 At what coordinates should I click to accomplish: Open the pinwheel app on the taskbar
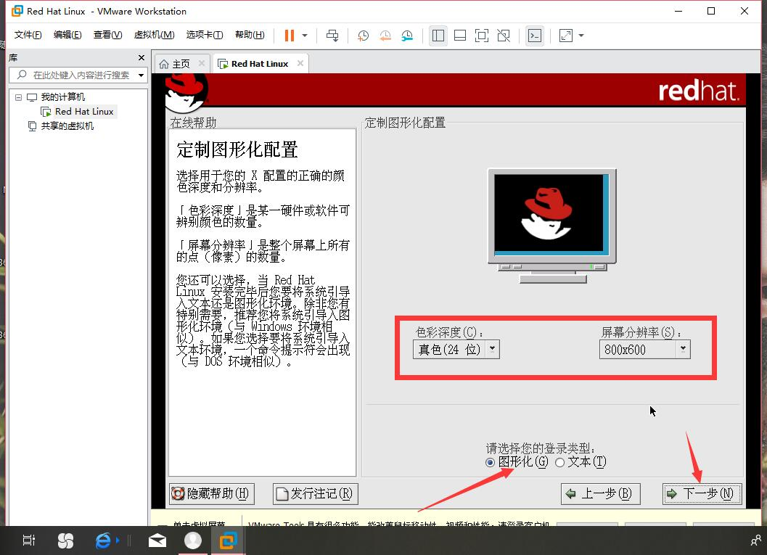tap(65, 540)
